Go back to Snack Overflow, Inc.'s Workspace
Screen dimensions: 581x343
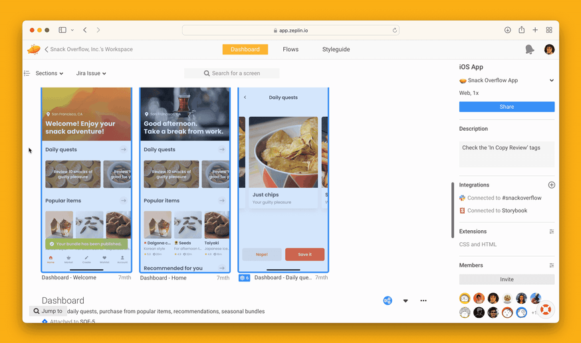88,49
